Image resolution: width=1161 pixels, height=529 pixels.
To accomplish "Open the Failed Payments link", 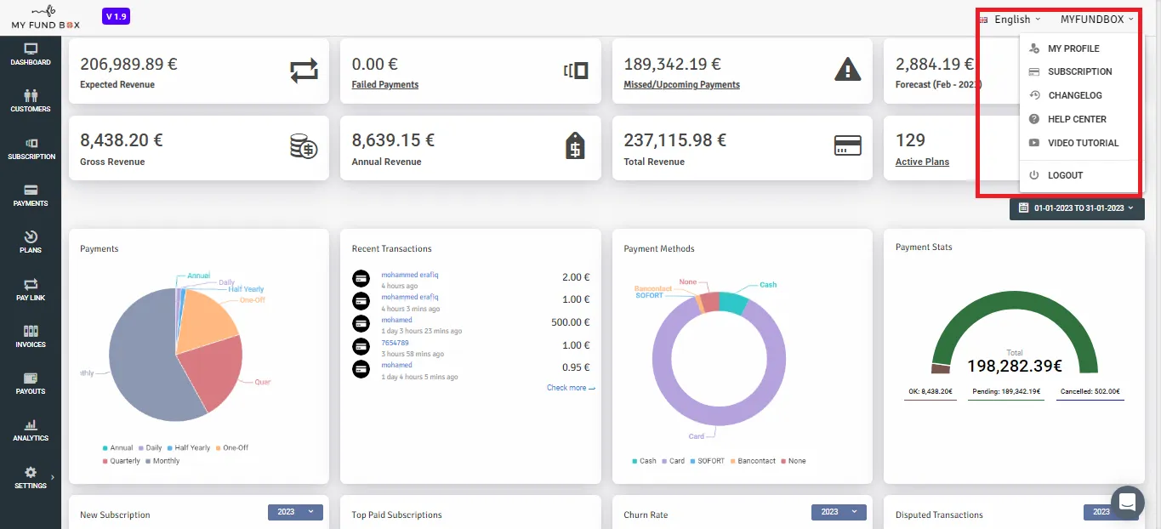I will pyautogui.click(x=385, y=85).
